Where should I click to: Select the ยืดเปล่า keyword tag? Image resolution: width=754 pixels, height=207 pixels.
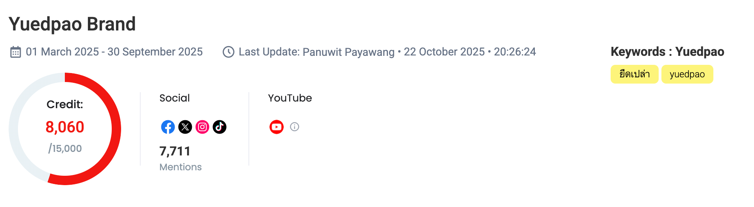[x=634, y=74]
